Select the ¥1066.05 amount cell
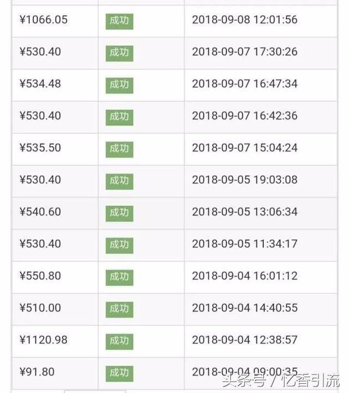The width and height of the screenshot is (349, 393). [x=44, y=20]
